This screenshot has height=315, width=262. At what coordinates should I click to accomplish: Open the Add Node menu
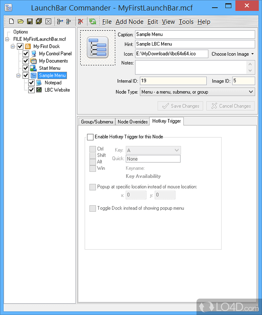(129, 22)
